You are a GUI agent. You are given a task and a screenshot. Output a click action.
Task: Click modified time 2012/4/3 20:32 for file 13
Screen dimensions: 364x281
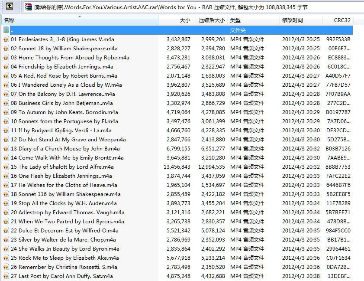301,149
